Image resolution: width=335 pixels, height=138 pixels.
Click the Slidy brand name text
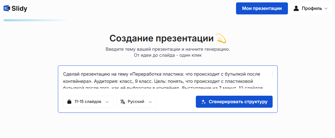19,8
